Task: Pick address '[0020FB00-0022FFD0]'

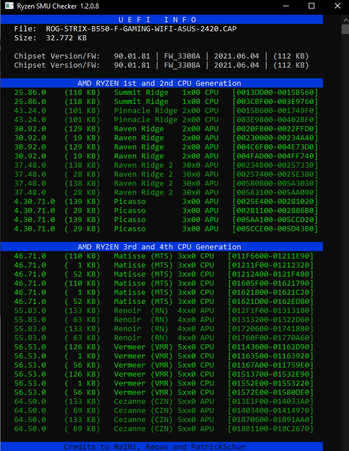Action: 275,129
